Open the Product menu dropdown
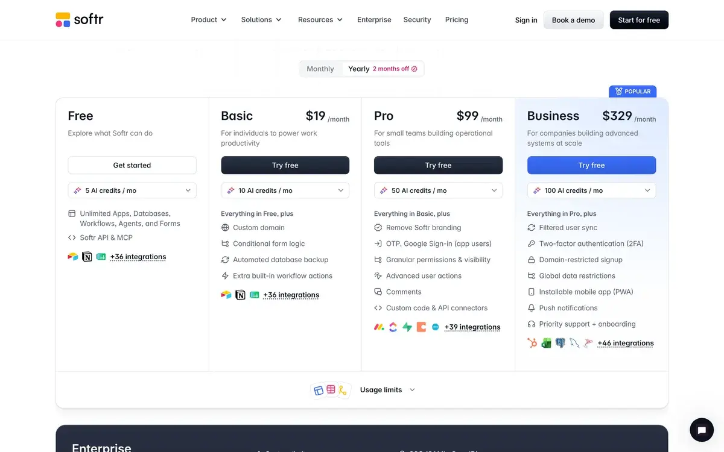This screenshot has width=724, height=452. click(209, 20)
